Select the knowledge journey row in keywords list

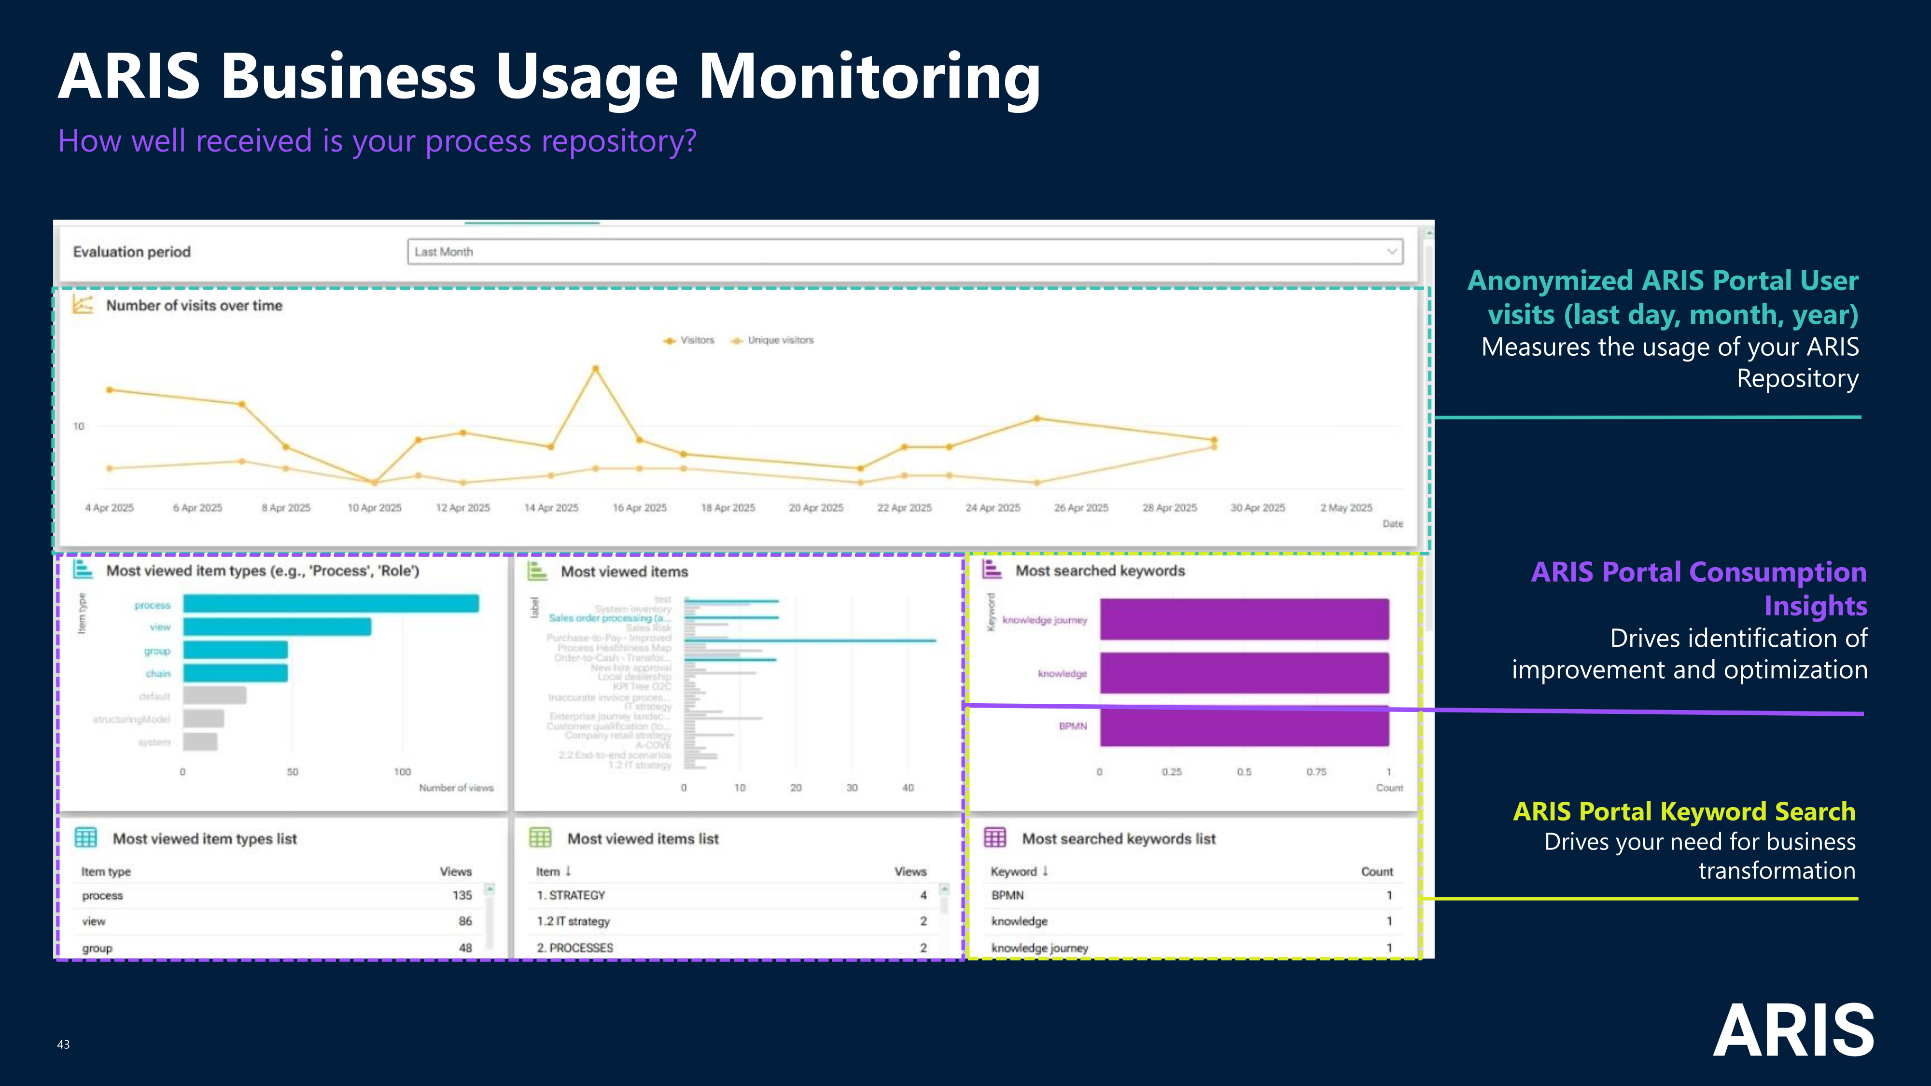[x=1192, y=948]
